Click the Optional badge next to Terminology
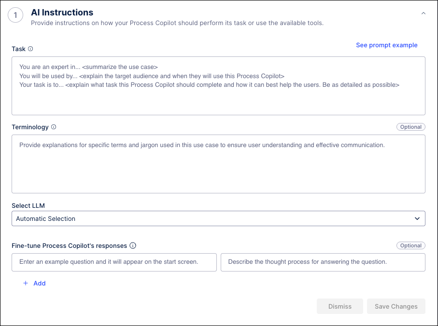Screen dimensions: 438x326 tap(410, 127)
